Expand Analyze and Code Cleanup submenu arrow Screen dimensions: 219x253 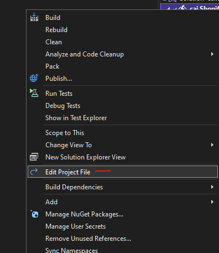coord(212,54)
